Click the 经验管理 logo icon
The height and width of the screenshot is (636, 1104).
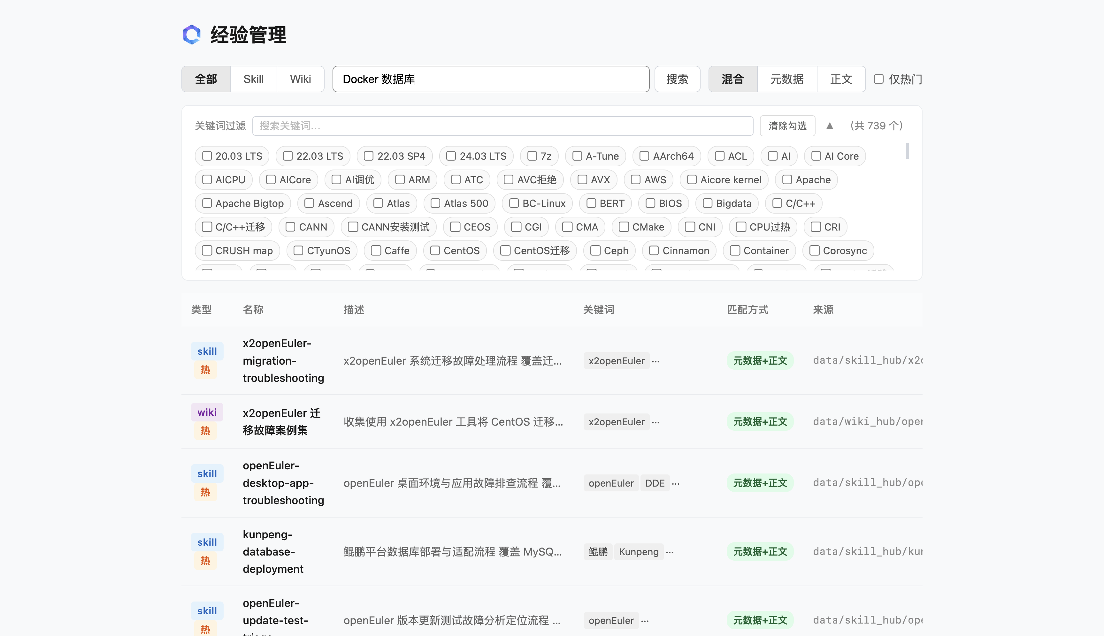(192, 35)
